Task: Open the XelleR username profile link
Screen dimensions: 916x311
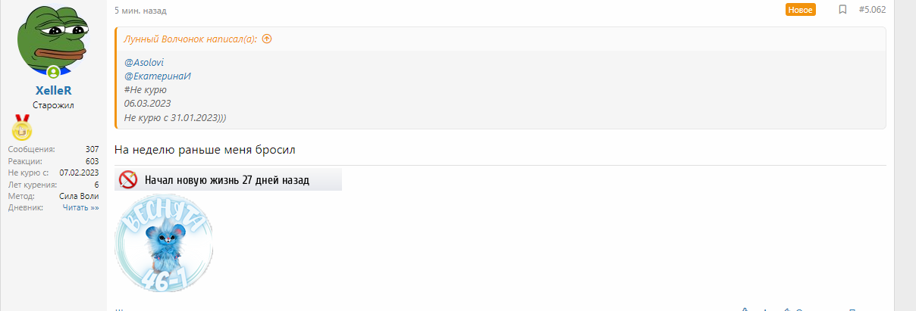Action: [53, 91]
